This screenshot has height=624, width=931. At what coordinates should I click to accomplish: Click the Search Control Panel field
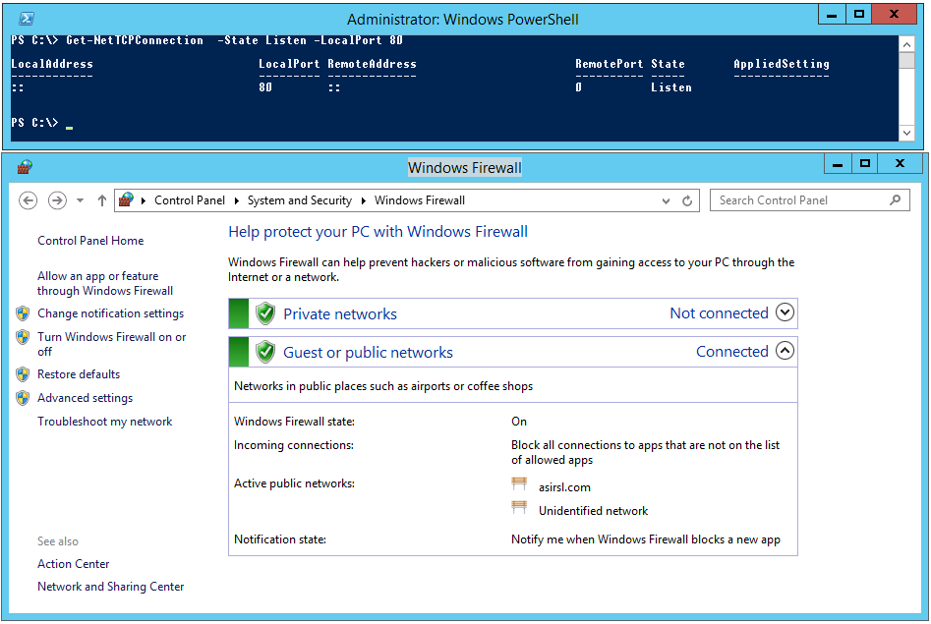(810, 200)
